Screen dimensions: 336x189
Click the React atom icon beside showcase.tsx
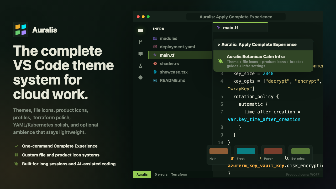pyautogui.click(x=155, y=72)
